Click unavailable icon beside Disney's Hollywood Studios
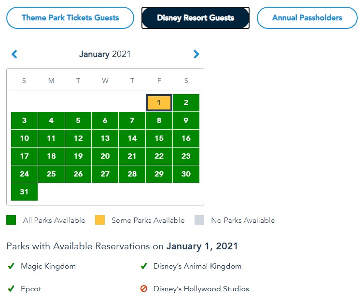This screenshot has height=299, width=364. [143, 289]
